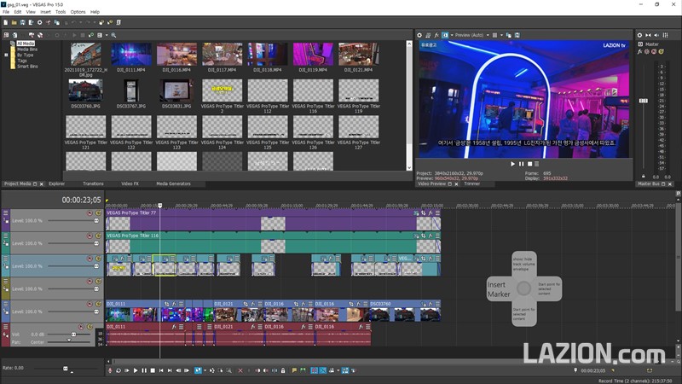Open auto ripple mode dropdown arrow
This screenshot has height=384, width=682.
point(338,370)
